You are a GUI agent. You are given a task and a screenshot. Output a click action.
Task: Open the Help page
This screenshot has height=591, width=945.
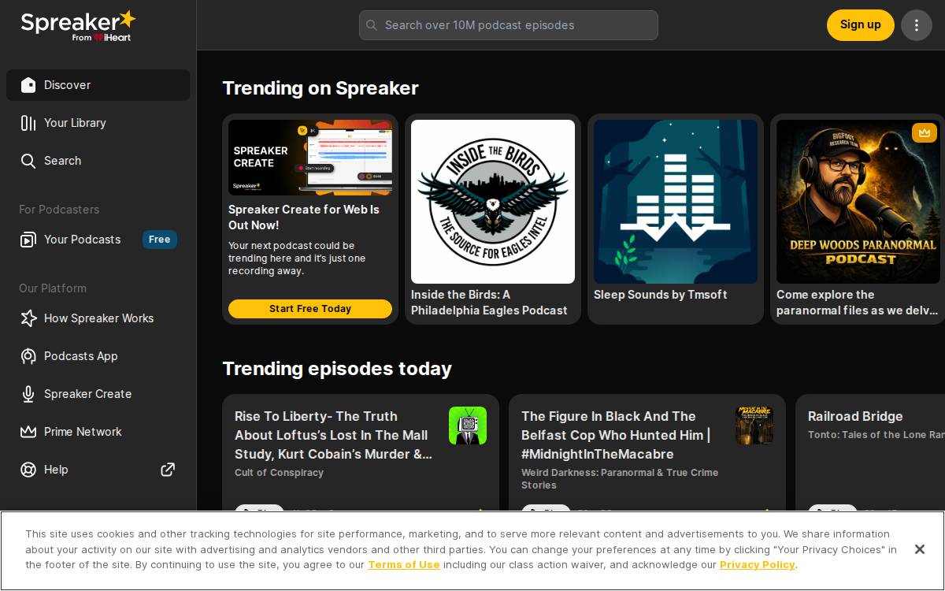pyautogui.click(x=98, y=470)
